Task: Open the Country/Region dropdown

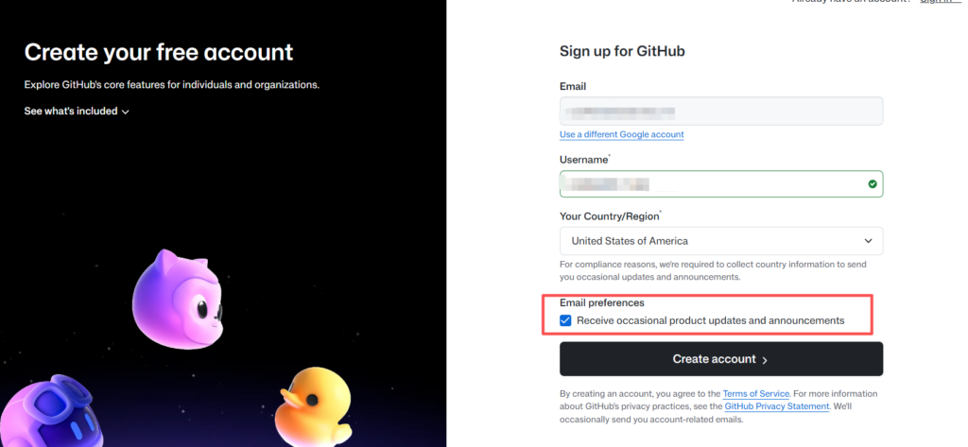Action: (x=720, y=241)
